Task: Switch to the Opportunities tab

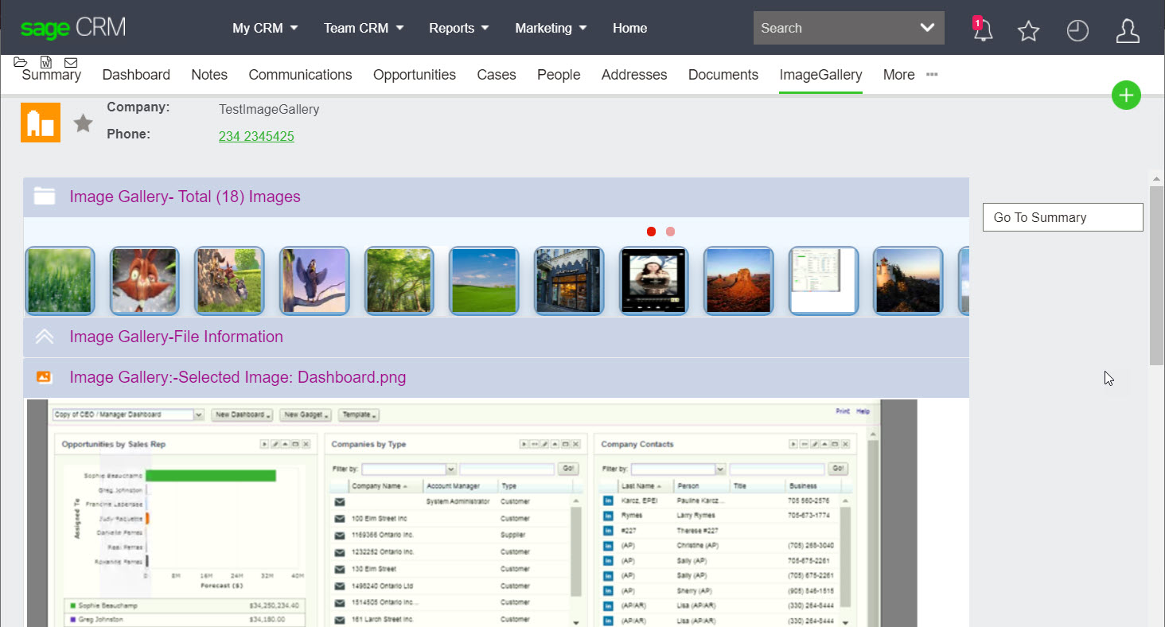Action: tap(415, 75)
